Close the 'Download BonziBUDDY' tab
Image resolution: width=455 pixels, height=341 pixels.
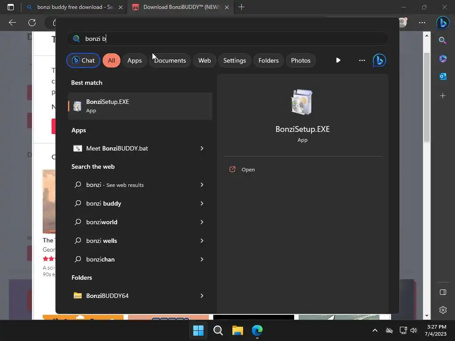pyautogui.click(x=227, y=7)
